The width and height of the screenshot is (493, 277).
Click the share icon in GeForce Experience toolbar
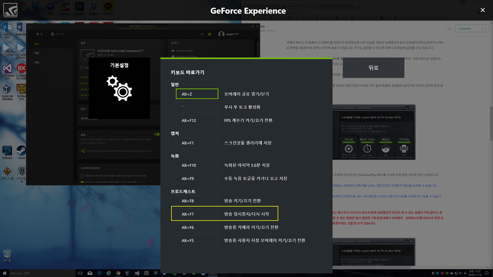click(202, 34)
